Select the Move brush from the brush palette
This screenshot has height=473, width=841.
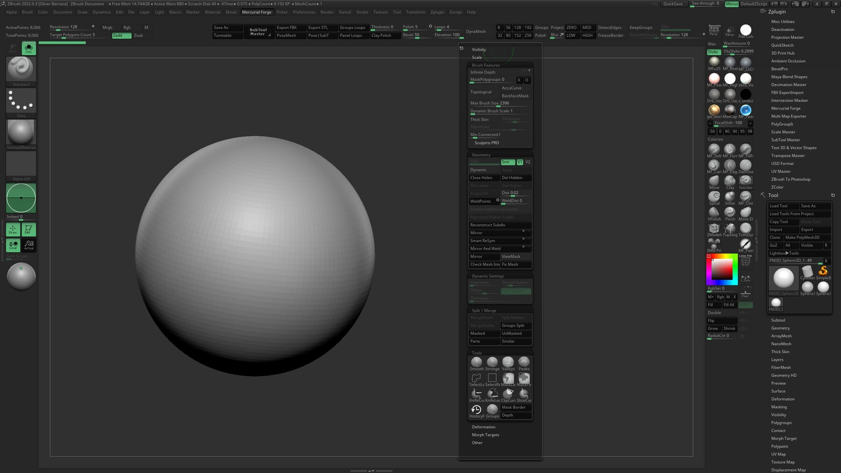[714, 182]
